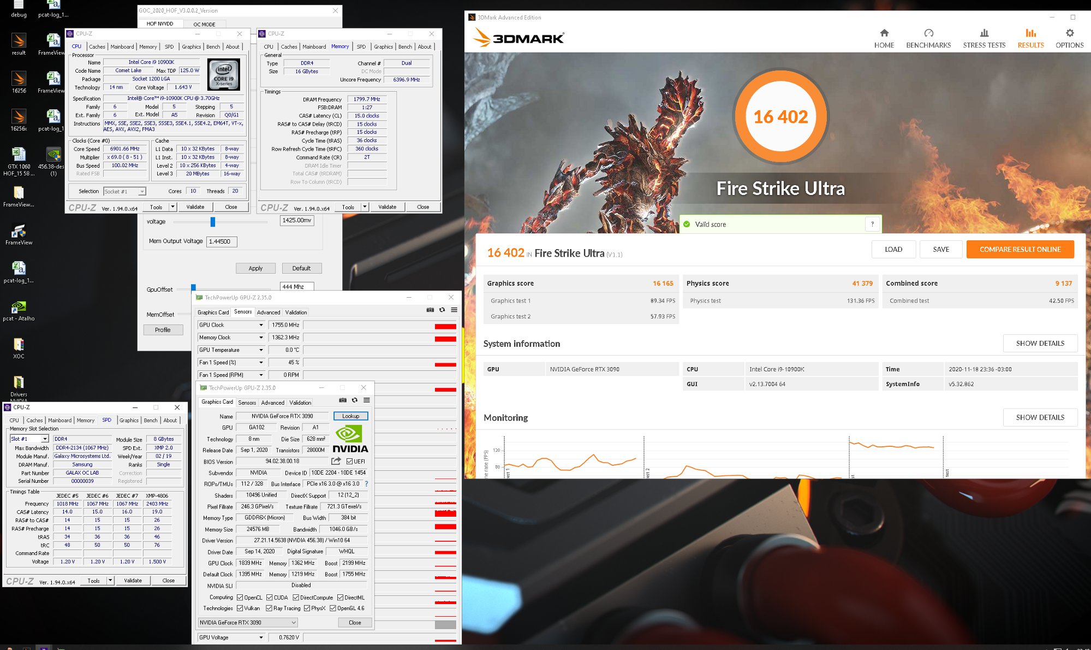
Task: Switch to OC MODE tab in GOC tool
Action: (204, 25)
